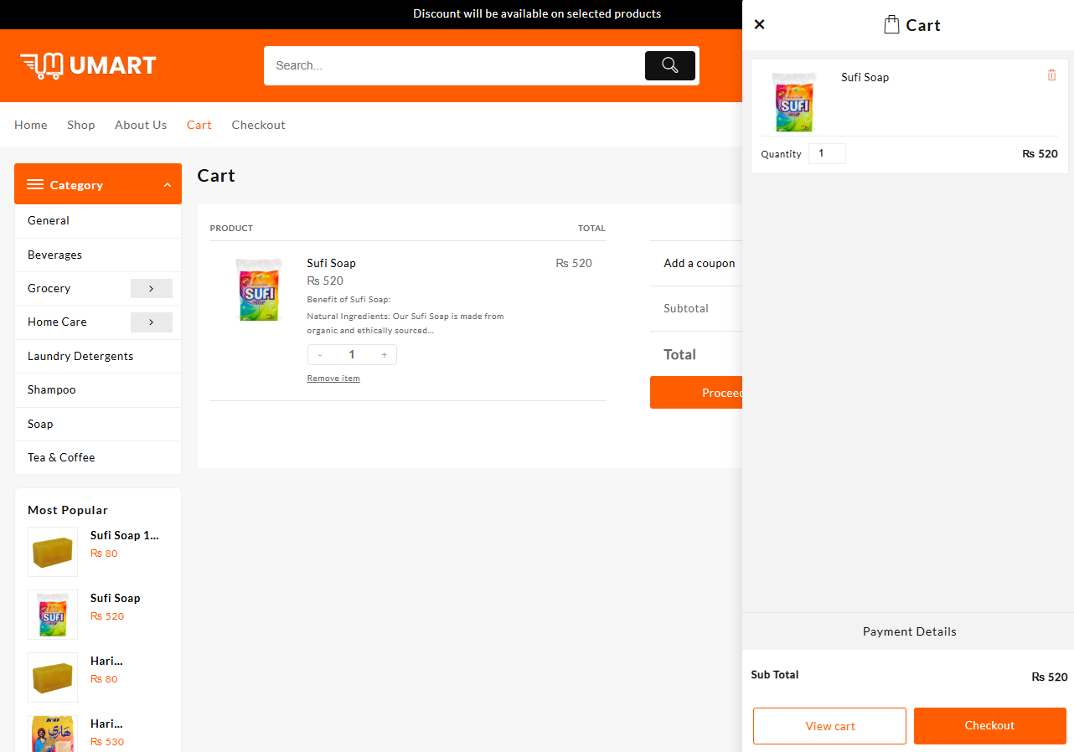Expand the Home Care subcategory arrow
1074x752 pixels.
(151, 322)
